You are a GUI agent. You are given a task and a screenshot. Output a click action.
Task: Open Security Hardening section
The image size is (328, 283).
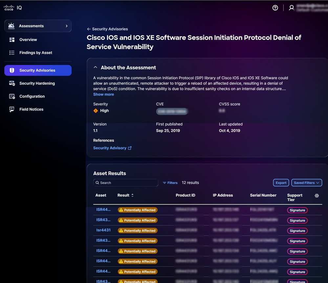(x=38, y=83)
